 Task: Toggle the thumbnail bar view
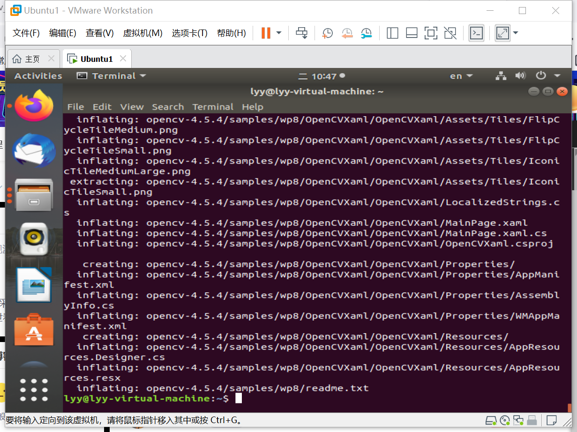click(412, 33)
